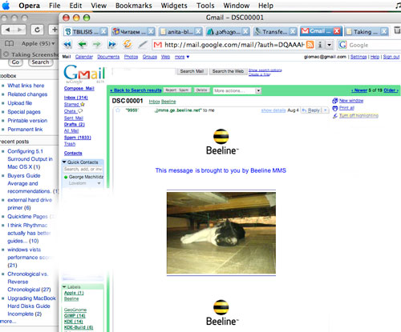Go forward with the green right arrow
This screenshot has width=401, height=332.
coord(97,44)
